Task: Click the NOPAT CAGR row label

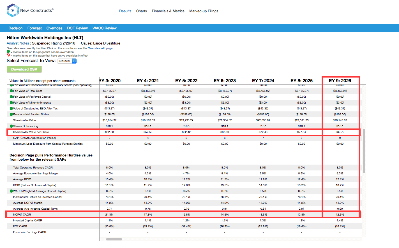Action: tap(22, 215)
